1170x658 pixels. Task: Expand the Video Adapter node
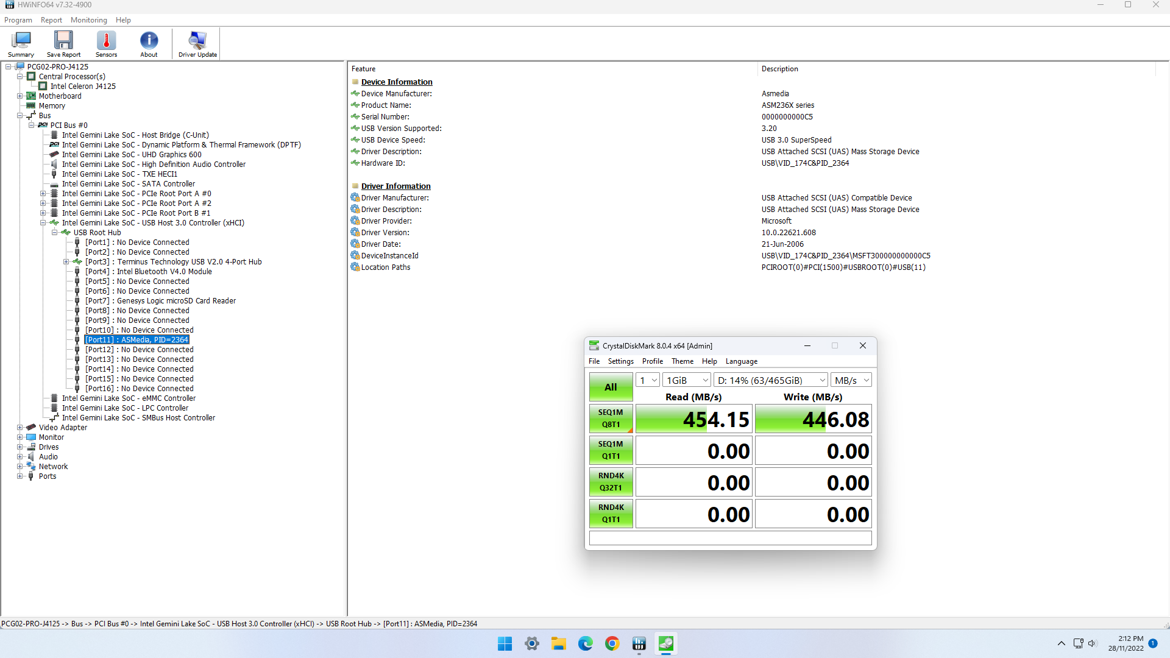point(19,427)
